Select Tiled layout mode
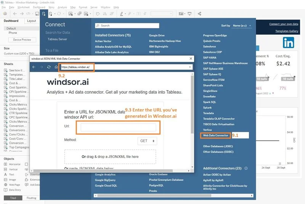305x204 pixels. [13, 198]
